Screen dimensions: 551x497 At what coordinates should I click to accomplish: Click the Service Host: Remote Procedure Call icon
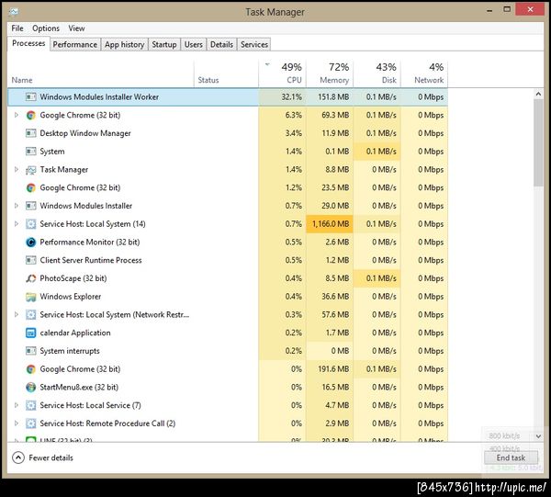(x=31, y=424)
